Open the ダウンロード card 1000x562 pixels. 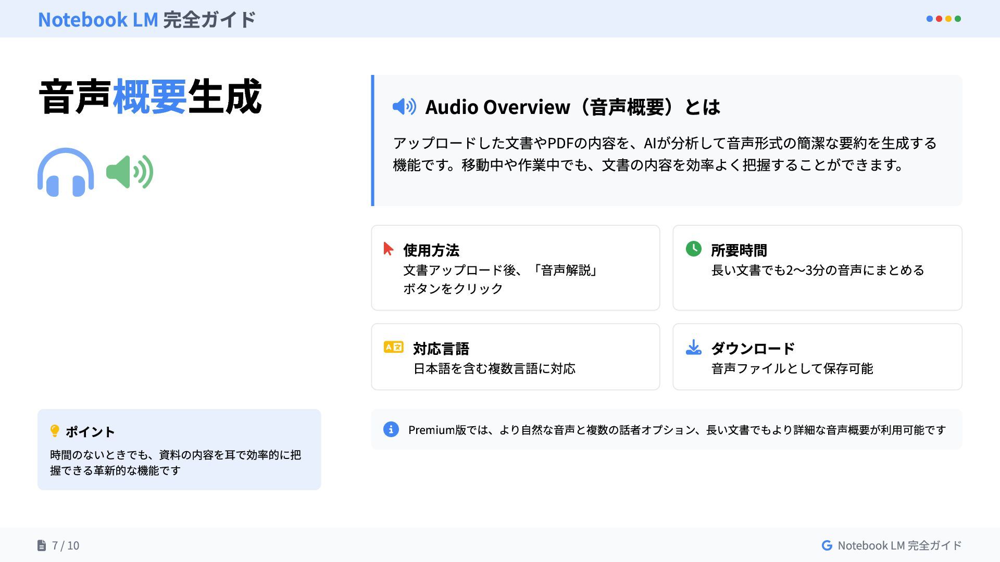pos(817,357)
